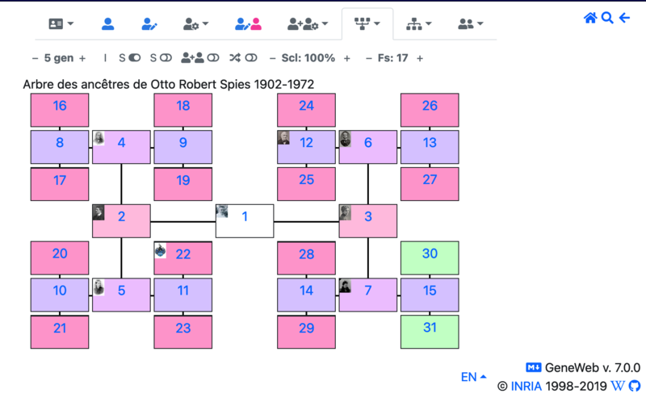Increase generations with plus after 5 gen

82,58
